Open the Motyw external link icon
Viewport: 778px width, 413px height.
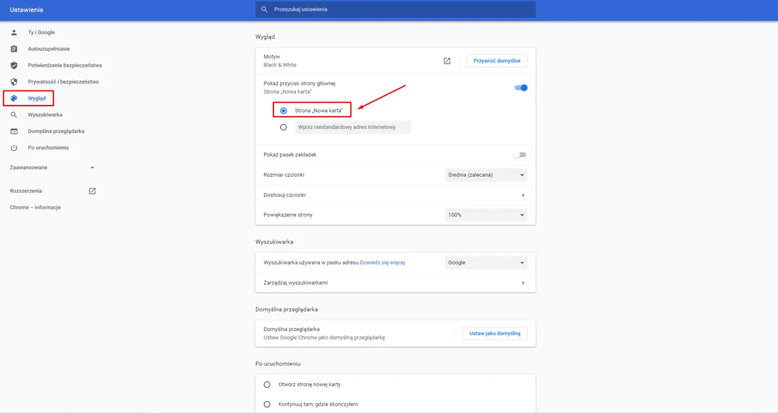pyautogui.click(x=447, y=61)
